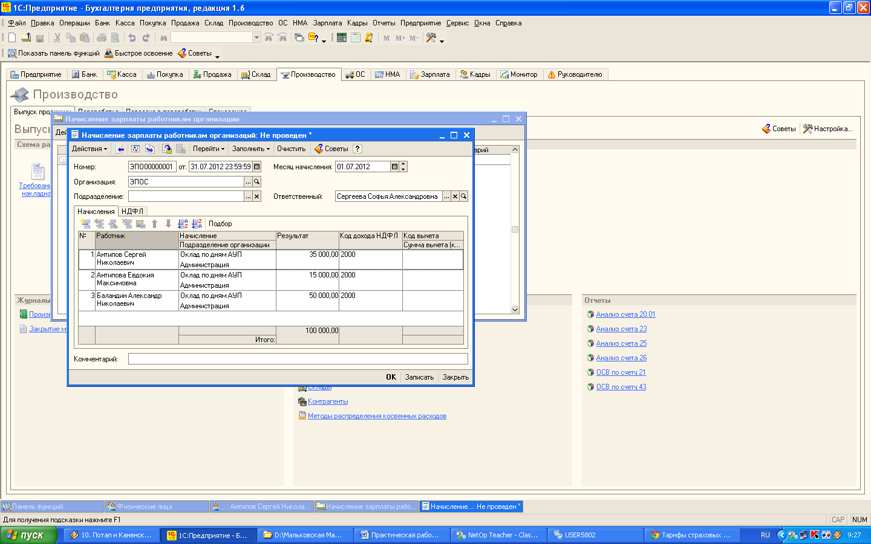This screenshot has width=871, height=544.
Task: Click the tools hammer-and-wrench icon in the main toolbar
Action: [x=431, y=37]
